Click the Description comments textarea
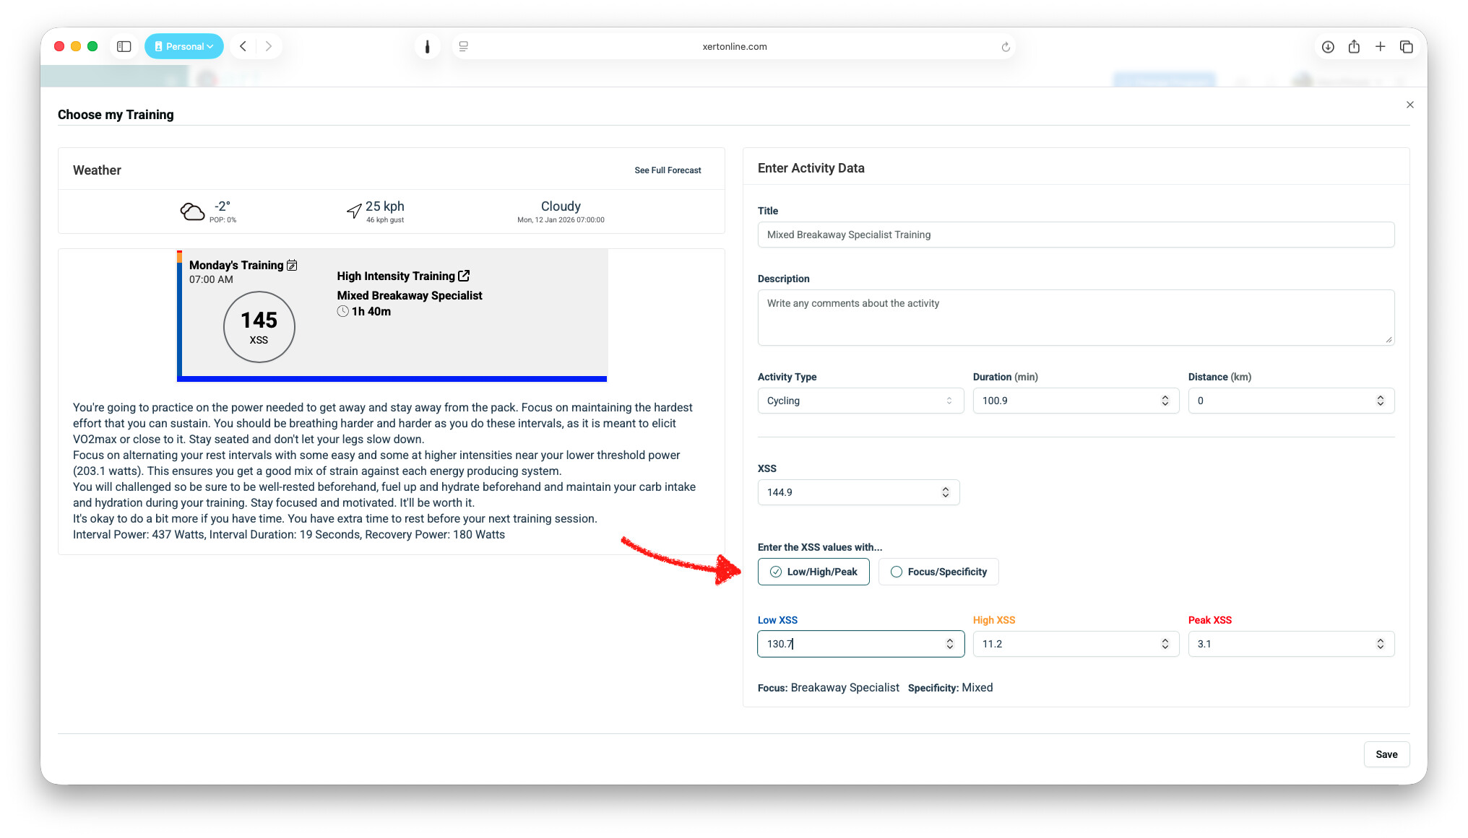 [x=1075, y=317]
